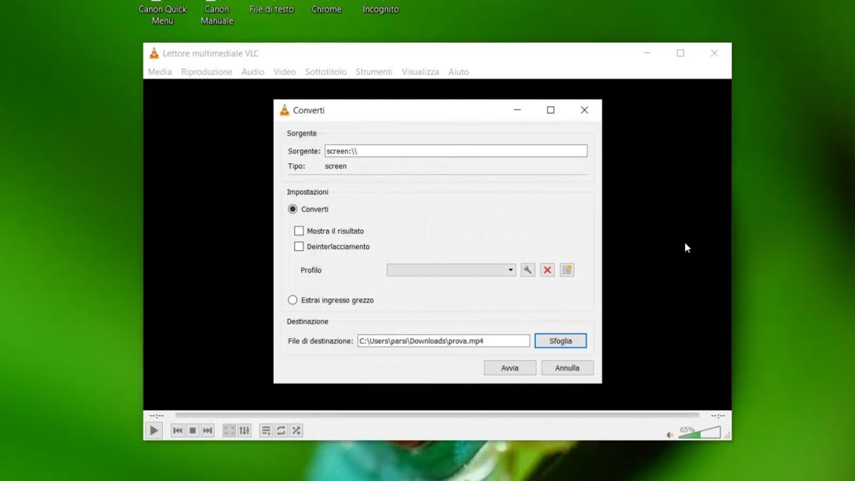Screen dimensions: 855x481
Task: Click the wrench icon to edit selected profile
Action: click(x=528, y=270)
